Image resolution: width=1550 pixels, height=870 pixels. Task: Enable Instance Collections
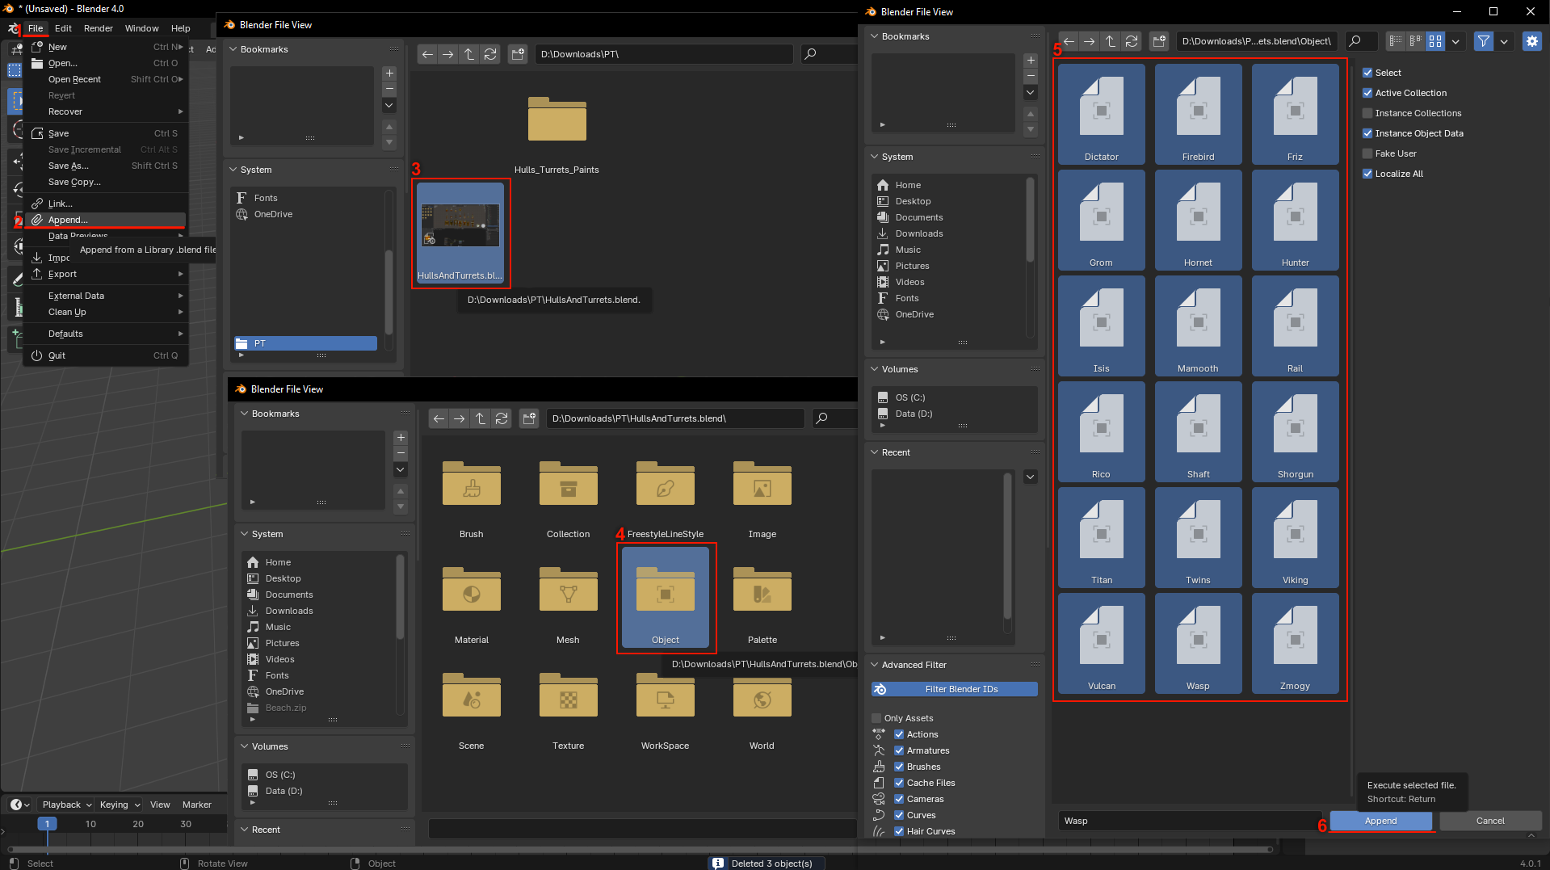pyautogui.click(x=1367, y=113)
